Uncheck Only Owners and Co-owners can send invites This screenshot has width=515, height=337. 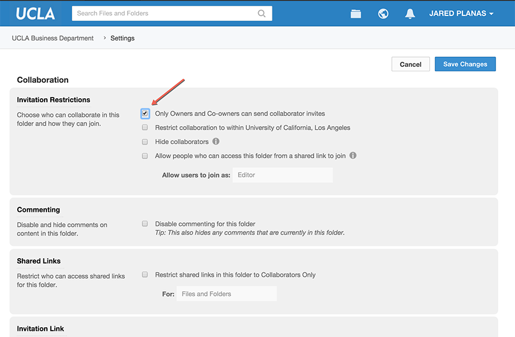(x=145, y=114)
